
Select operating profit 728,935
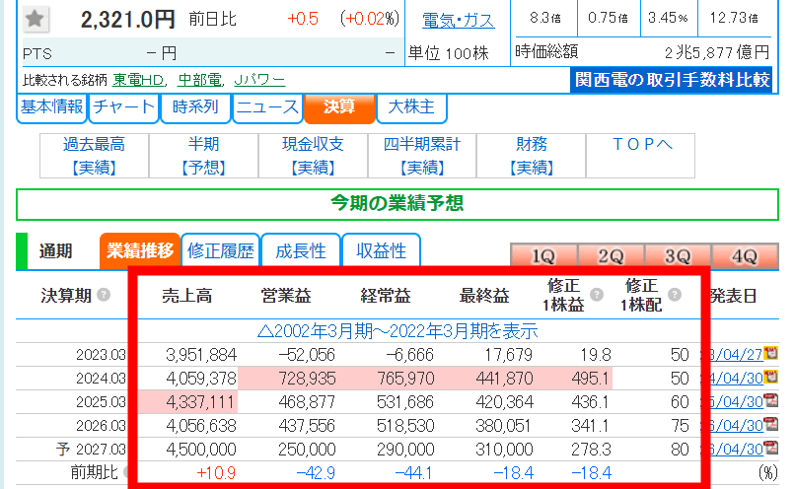tap(307, 379)
